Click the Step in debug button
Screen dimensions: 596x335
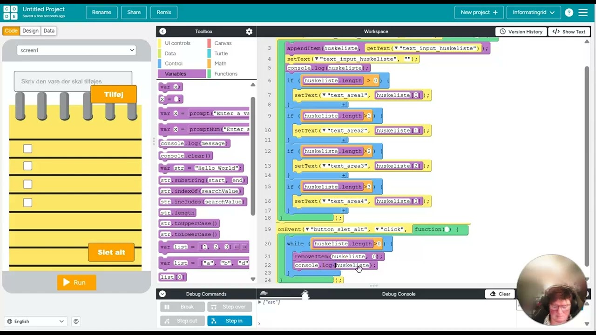pos(230,321)
